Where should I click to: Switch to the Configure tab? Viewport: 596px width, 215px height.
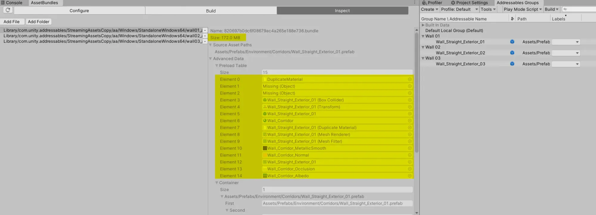[79, 11]
